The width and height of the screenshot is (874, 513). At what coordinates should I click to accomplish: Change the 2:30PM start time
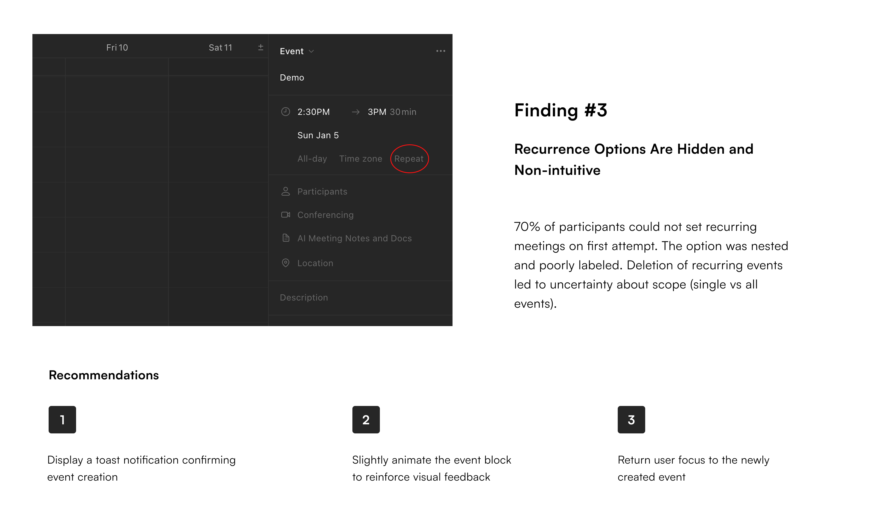[313, 112]
